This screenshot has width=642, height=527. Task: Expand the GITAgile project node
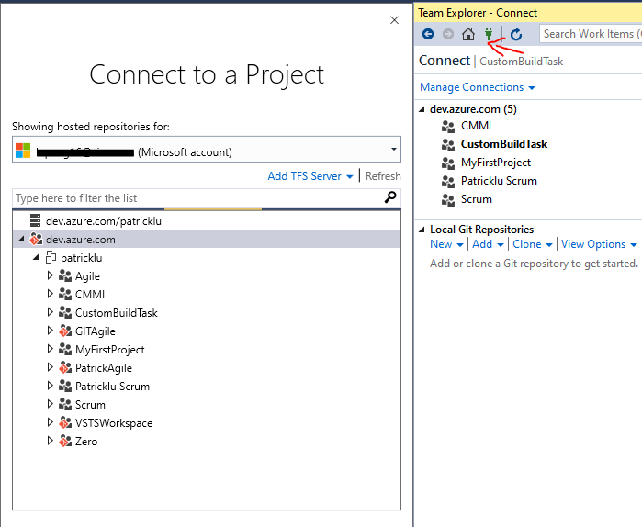pos(50,331)
